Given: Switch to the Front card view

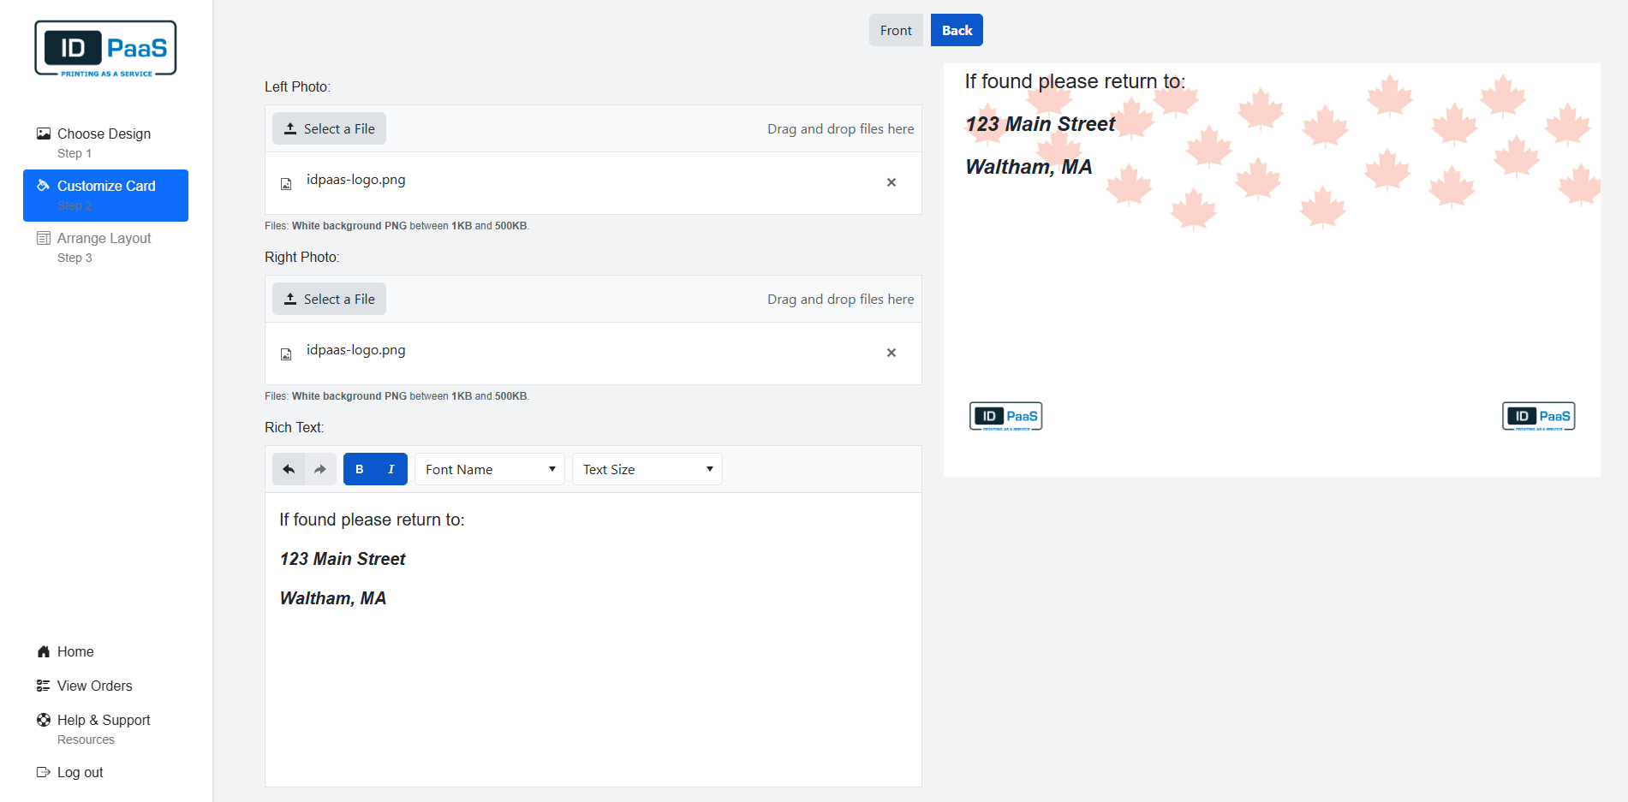Looking at the screenshot, I should point(896,30).
